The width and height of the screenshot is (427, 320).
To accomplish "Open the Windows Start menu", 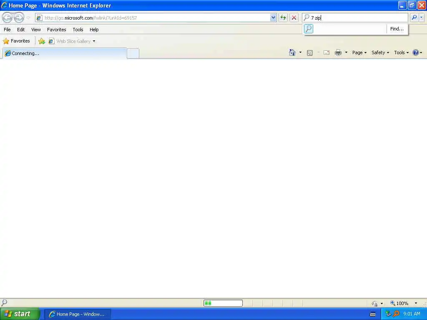I will 20,314.
